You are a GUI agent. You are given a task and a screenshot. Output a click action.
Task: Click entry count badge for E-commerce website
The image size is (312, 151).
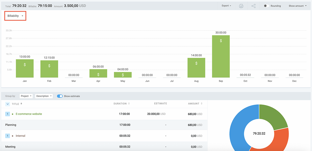(x=8, y=114)
